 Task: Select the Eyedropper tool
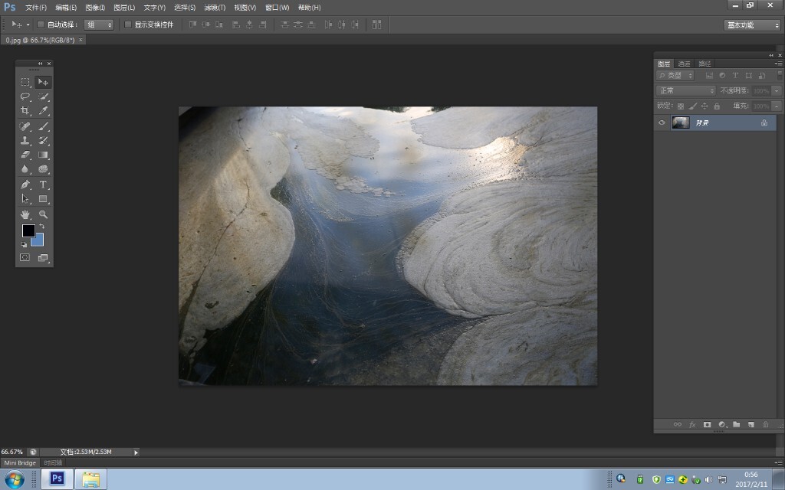pyautogui.click(x=44, y=110)
